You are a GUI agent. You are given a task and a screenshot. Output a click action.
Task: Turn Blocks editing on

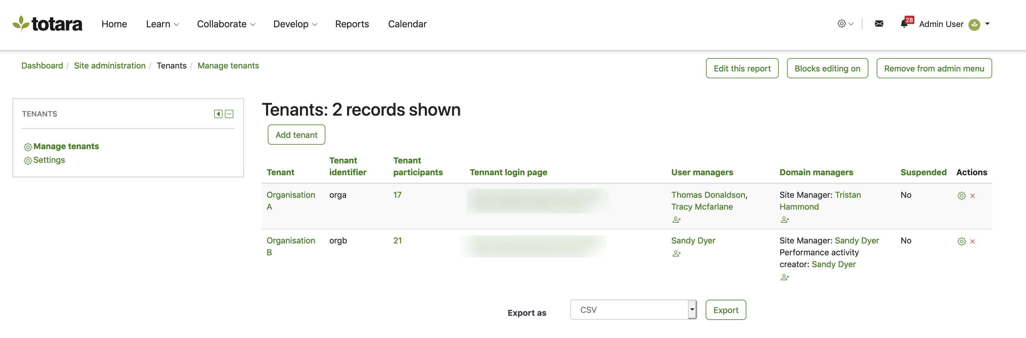pyautogui.click(x=827, y=68)
